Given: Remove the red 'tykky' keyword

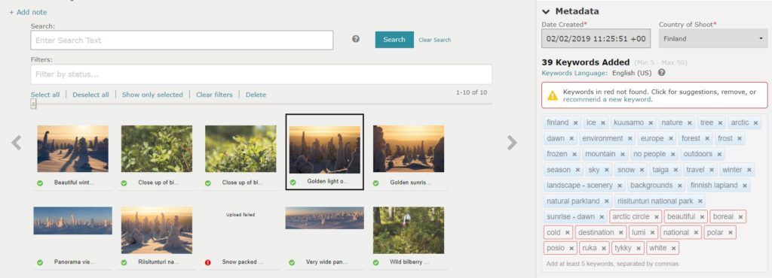Looking at the screenshot, I should point(638,249).
